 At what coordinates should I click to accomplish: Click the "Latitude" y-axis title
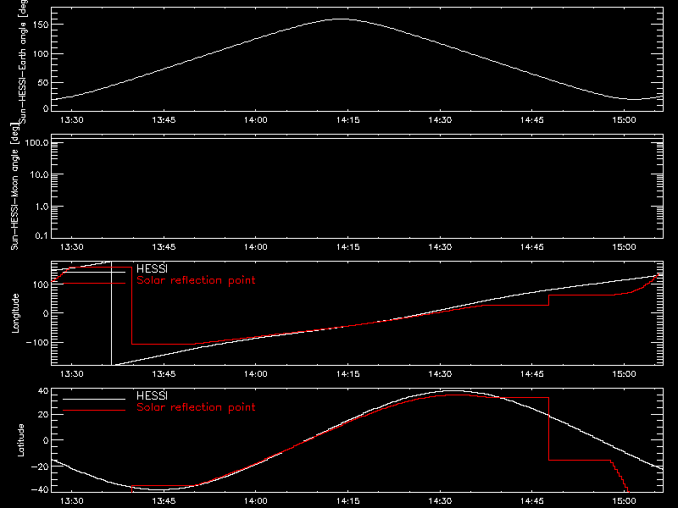[20, 440]
